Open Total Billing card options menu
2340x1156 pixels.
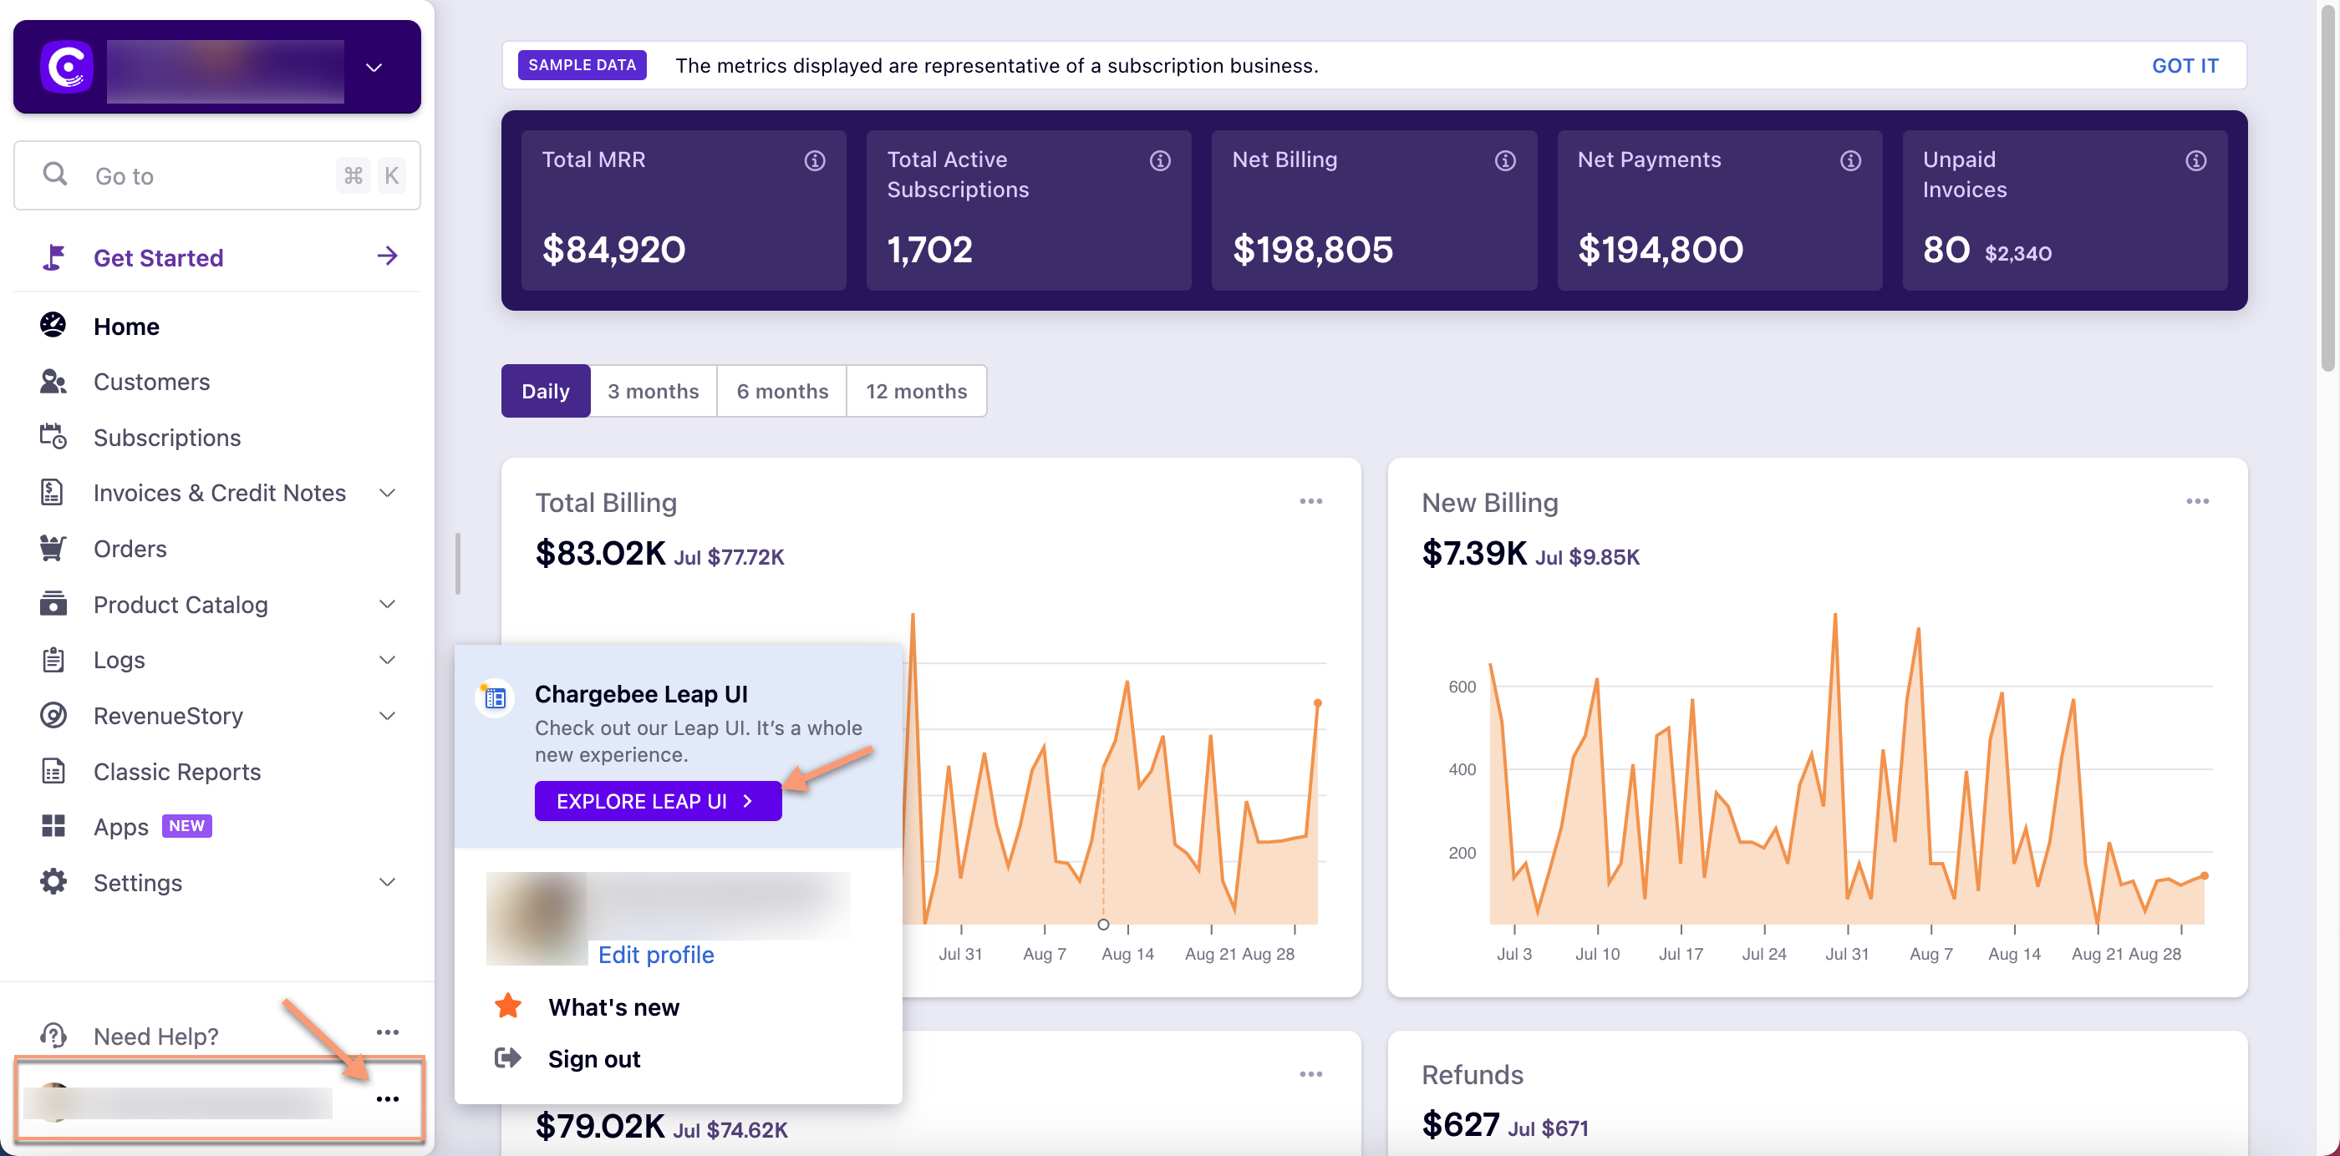click(x=1310, y=501)
